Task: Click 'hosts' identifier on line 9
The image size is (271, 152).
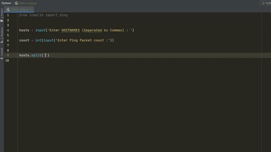Action: [x=24, y=55]
